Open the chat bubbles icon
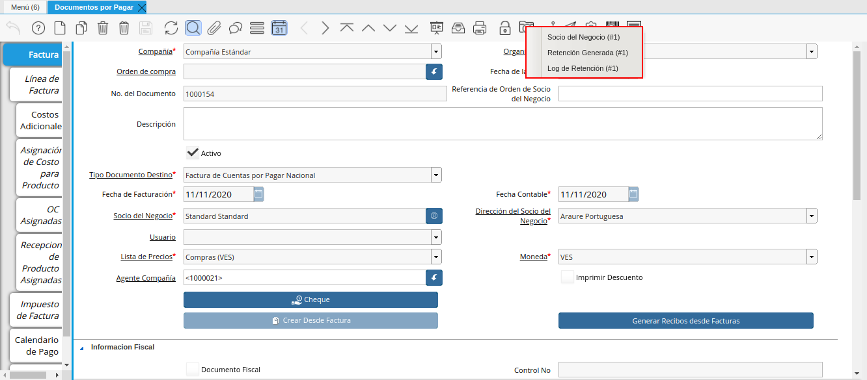This screenshot has width=867, height=380. click(x=236, y=28)
